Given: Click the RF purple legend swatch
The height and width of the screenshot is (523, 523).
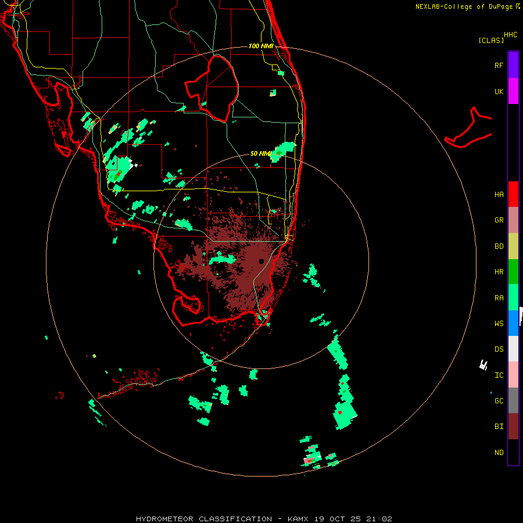Looking at the screenshot, I should tap(513, 65).
